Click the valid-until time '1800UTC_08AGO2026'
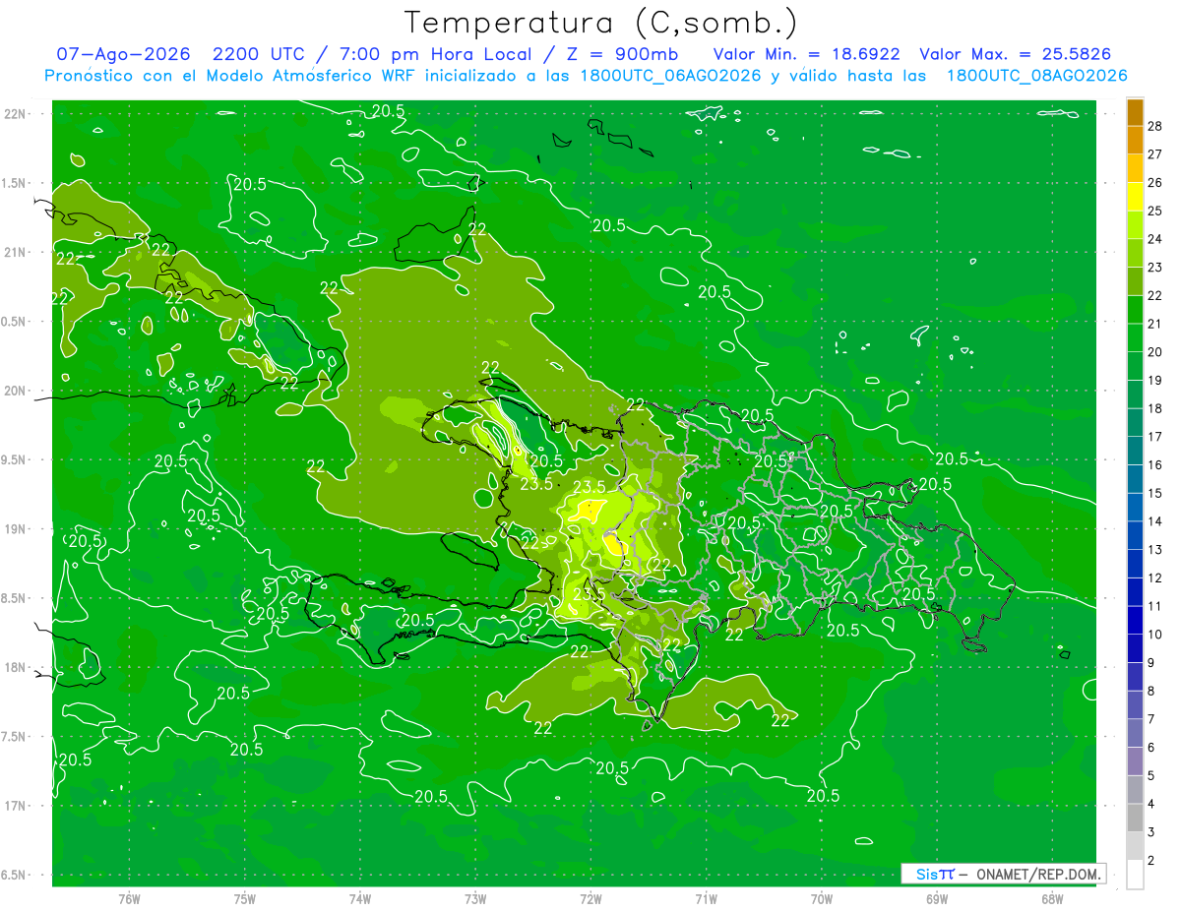The image size is (1181, 912). coord(1037,76)
